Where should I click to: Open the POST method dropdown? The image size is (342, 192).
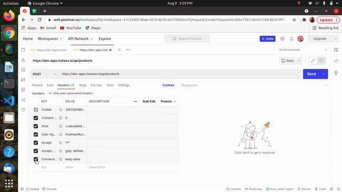(44, 74)
